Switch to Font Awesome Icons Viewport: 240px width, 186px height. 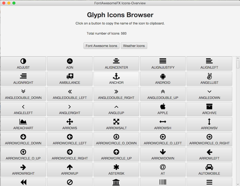[101, 46]
